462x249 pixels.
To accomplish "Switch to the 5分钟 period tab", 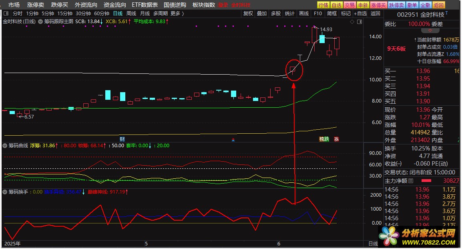I will pos(48,14).
